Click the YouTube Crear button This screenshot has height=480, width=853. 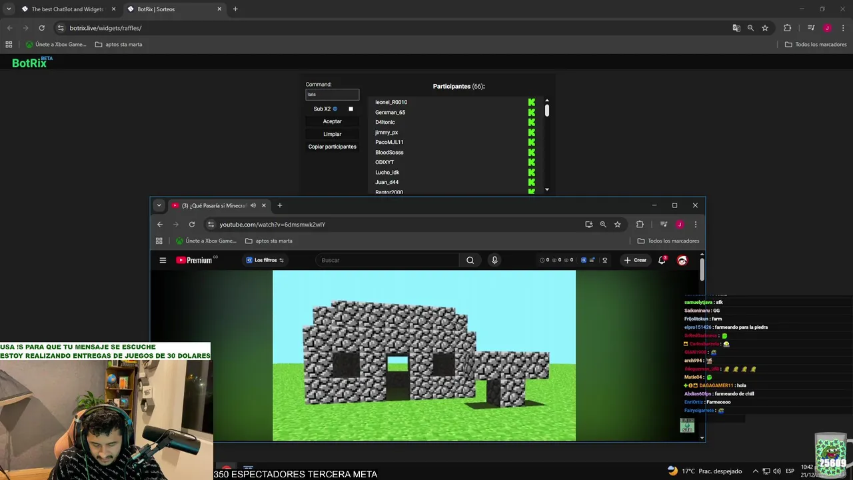coord(635,260)
